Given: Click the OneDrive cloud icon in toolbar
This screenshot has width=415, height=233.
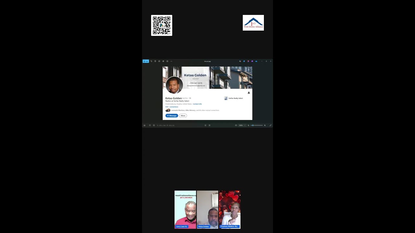Looking at the screenshot, I should pyautogui.click(x=256, y=61).
